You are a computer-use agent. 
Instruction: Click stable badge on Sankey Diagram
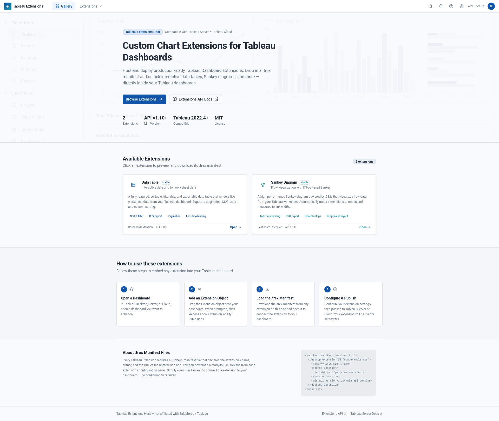(x=305, y=182)
